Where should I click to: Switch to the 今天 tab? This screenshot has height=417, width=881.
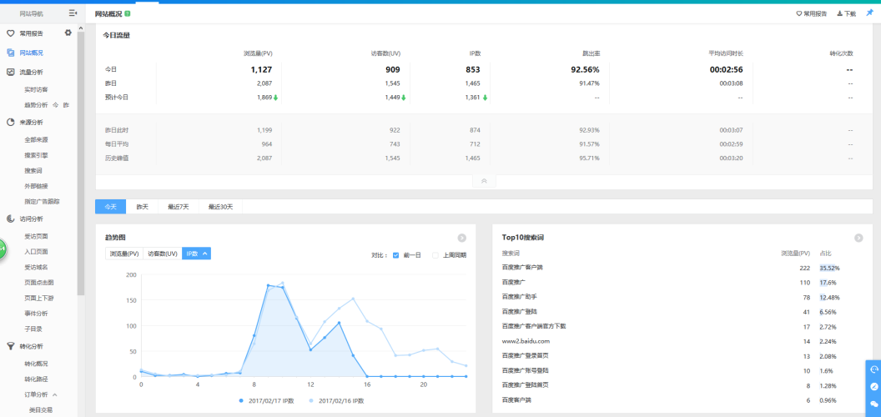[111, 207]
